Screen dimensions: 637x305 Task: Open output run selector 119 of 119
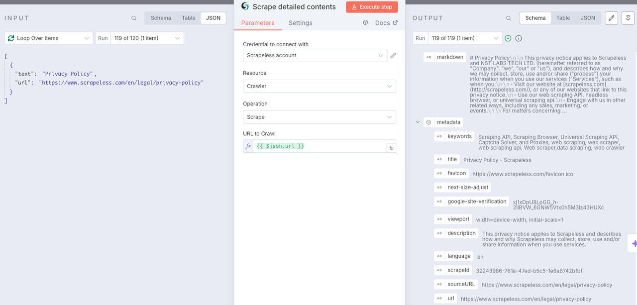click(465, 38)
